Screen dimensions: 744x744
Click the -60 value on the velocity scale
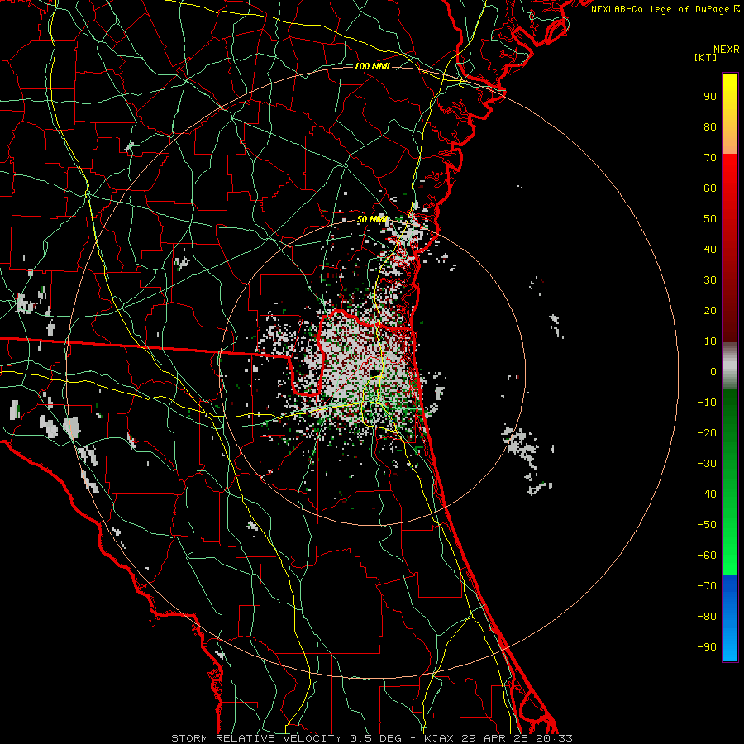pyautogui.click(x=707, y=556)
